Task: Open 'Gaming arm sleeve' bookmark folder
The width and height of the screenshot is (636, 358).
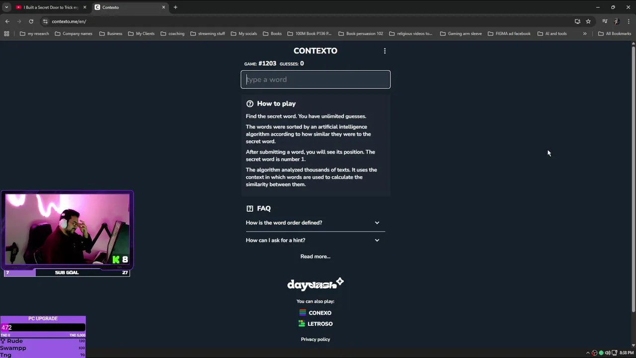Action: pos(461,34)
